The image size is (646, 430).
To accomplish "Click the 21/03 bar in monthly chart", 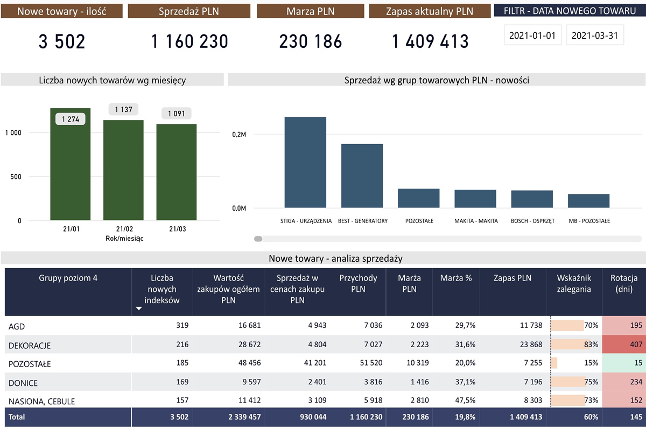I will (x=177, y=172).
